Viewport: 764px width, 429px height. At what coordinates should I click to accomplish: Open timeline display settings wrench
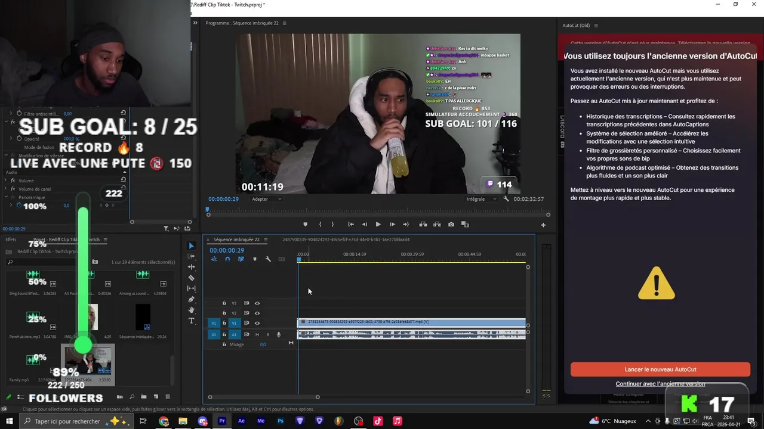point(268,259)
